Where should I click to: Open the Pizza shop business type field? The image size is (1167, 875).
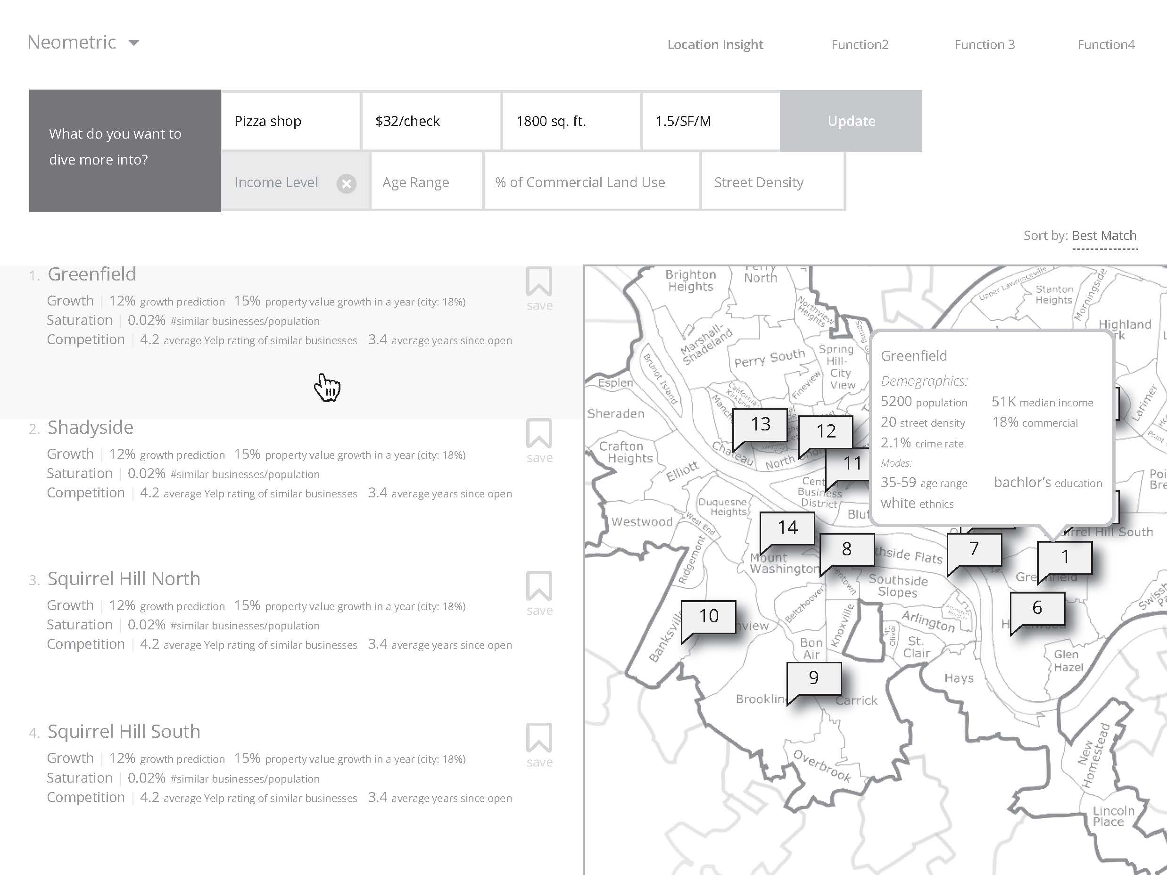click(x=291, y=121)
